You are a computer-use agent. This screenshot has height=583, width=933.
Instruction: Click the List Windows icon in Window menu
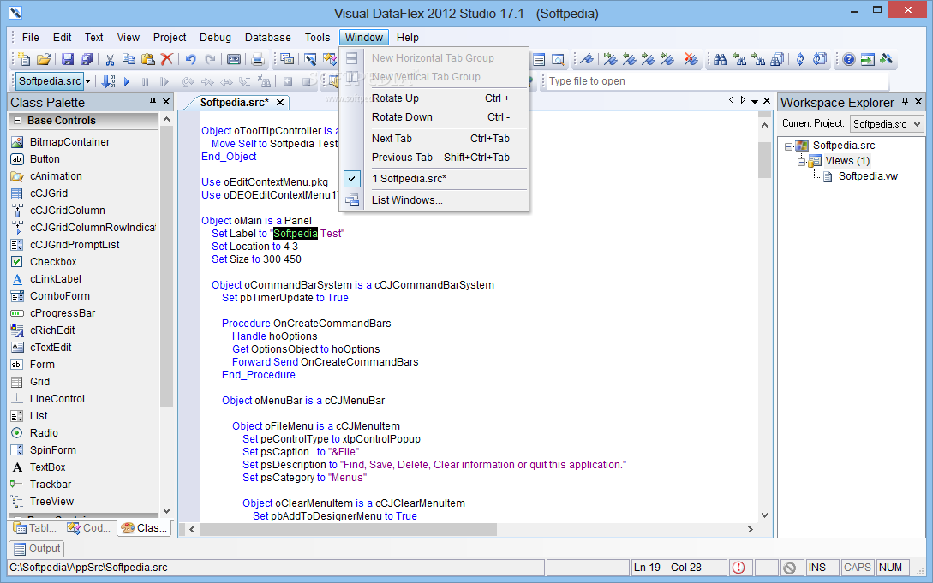(x=352, y=200)
